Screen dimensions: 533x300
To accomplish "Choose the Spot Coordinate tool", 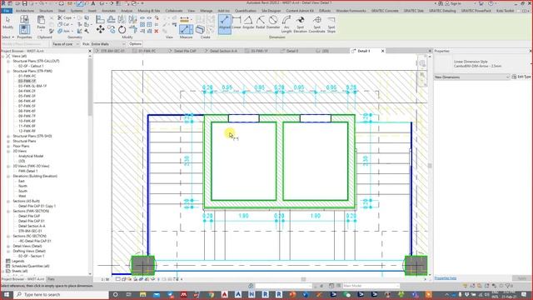I will 316,24.
